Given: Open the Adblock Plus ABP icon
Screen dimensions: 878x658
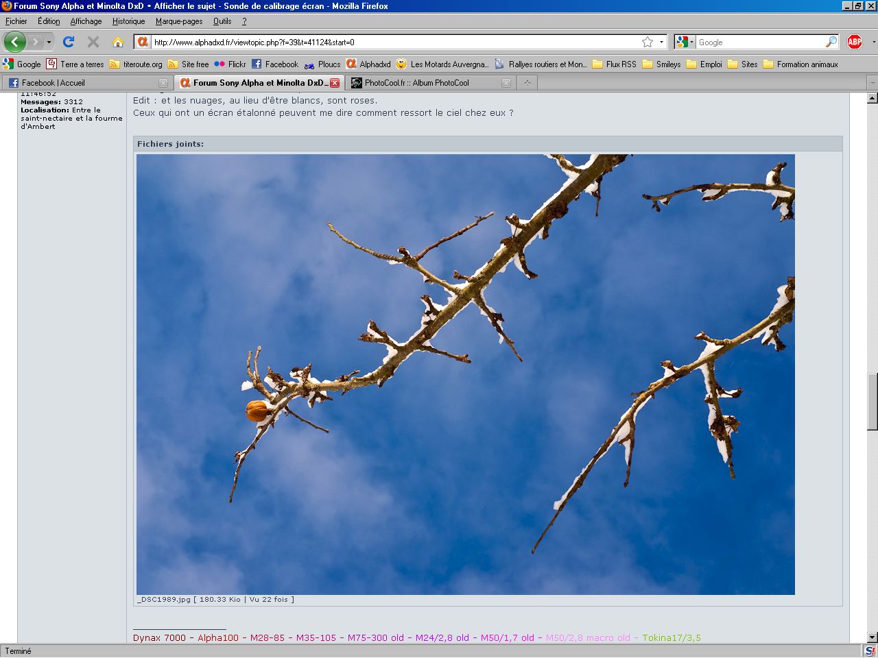Looking at the screenshot, I should click(855, 42).
